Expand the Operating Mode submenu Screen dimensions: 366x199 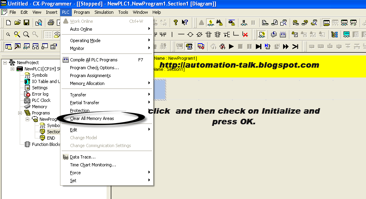coord(107,41)
